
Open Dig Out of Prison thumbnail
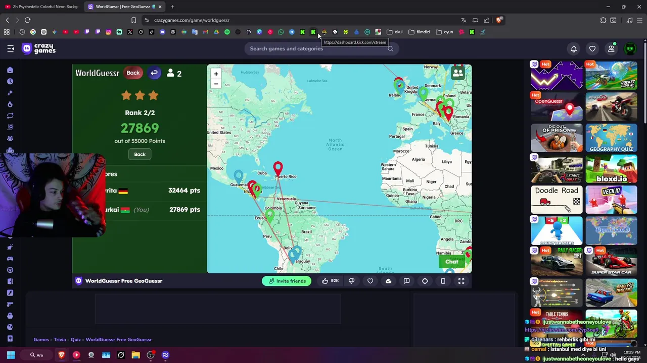(557, 138)
